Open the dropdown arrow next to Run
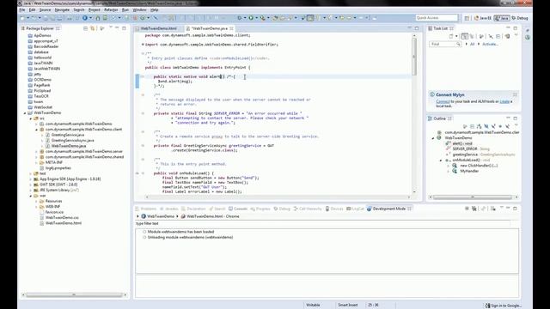This screenshot has width=550, height=309. (x=256, y=18)
